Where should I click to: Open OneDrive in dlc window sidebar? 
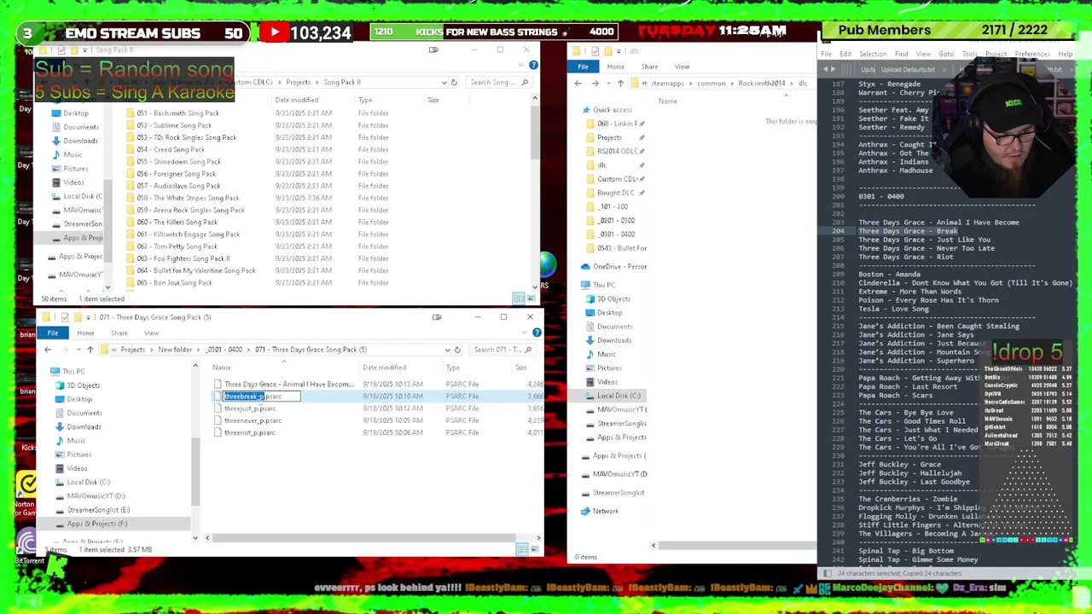[x=619, y=267]
